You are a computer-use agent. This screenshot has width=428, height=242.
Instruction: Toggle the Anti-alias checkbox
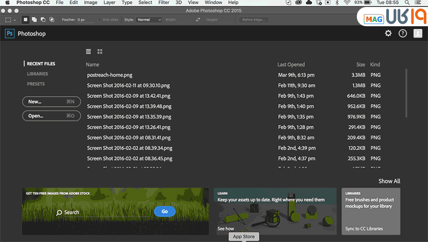point(100,20)
